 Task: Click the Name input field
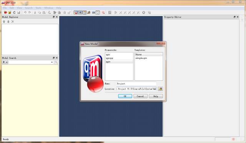(136, 84)
